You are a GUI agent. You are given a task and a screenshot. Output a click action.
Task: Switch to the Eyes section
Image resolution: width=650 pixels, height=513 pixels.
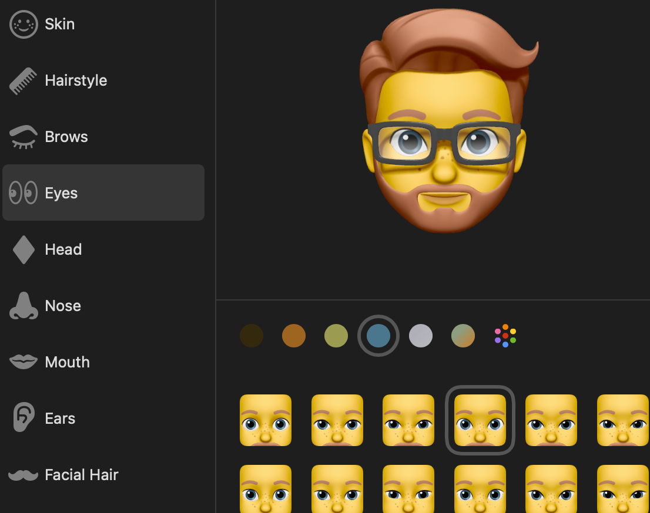tap(103, 193)
